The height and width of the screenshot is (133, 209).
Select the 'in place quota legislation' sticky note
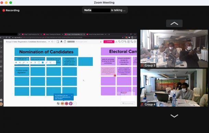pyautogui.click(x=22, y=72)
